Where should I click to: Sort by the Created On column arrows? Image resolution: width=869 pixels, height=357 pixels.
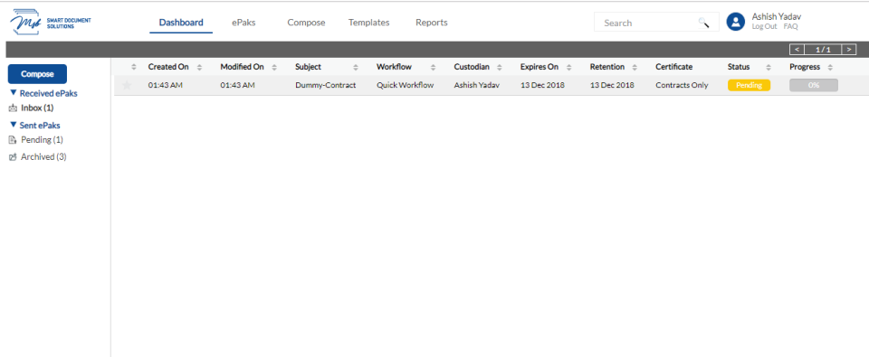pos(199,67)
